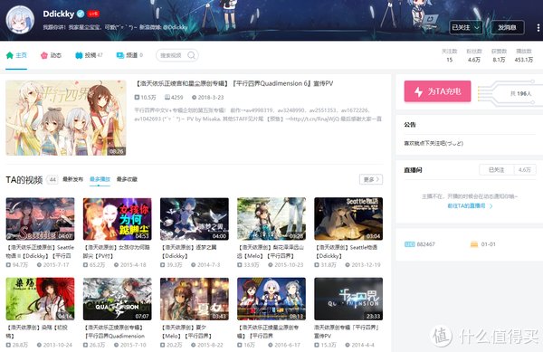This screenshot has height=352, width=543.
Task: Open Ddickky's round avatar picture
Action: [x=20, y=20]
